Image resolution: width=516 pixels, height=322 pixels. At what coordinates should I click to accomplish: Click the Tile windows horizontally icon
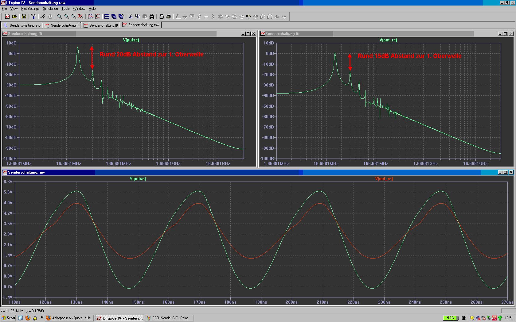[x=107, y=17]
